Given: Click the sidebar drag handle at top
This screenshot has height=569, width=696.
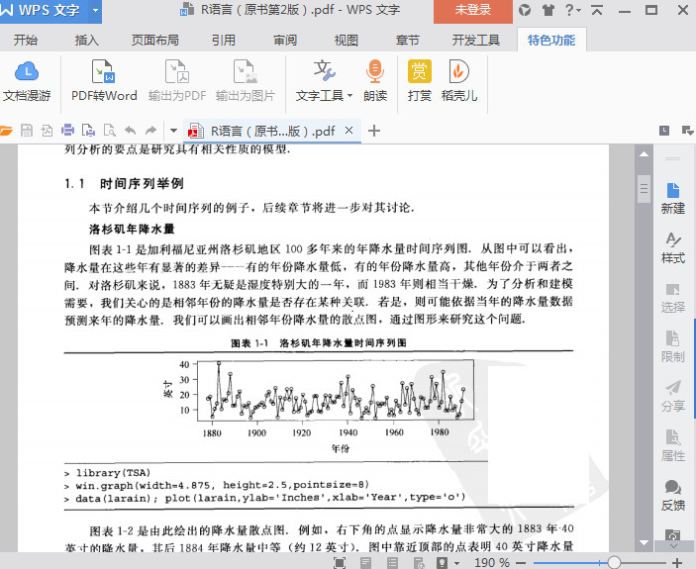Looking at the screenshot, I should [673, 158].
